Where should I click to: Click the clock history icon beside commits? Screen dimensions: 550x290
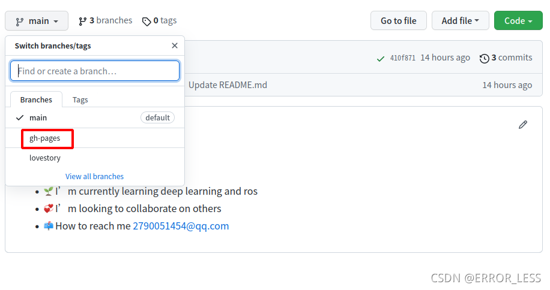(x=484, y=59)
